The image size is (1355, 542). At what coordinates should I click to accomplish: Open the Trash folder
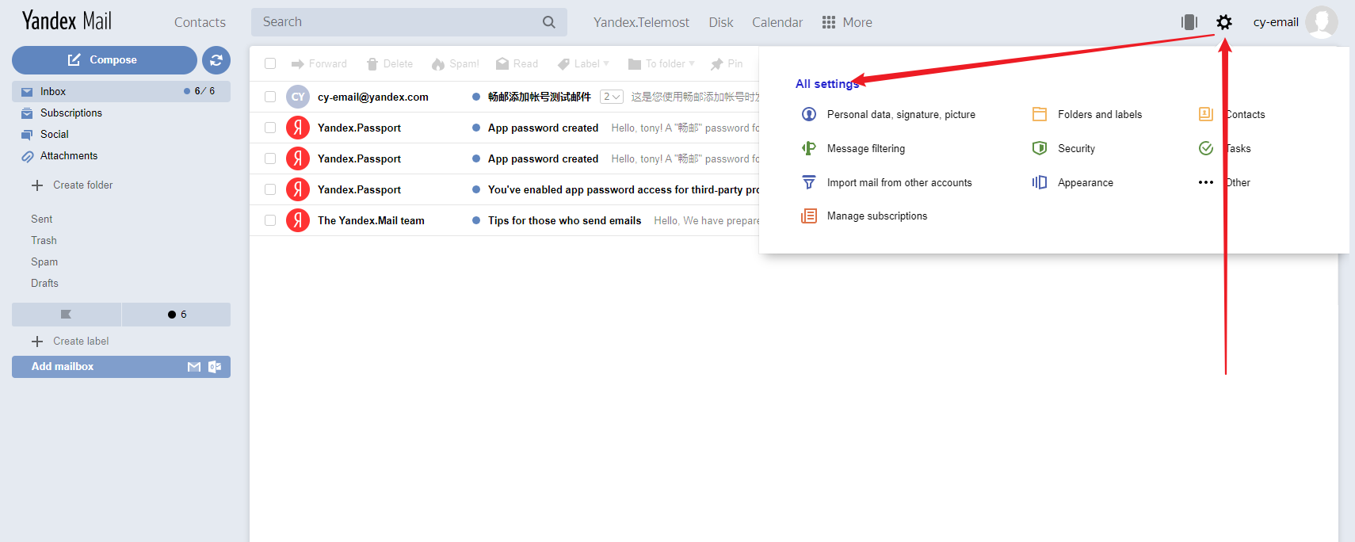coord(44,241)
